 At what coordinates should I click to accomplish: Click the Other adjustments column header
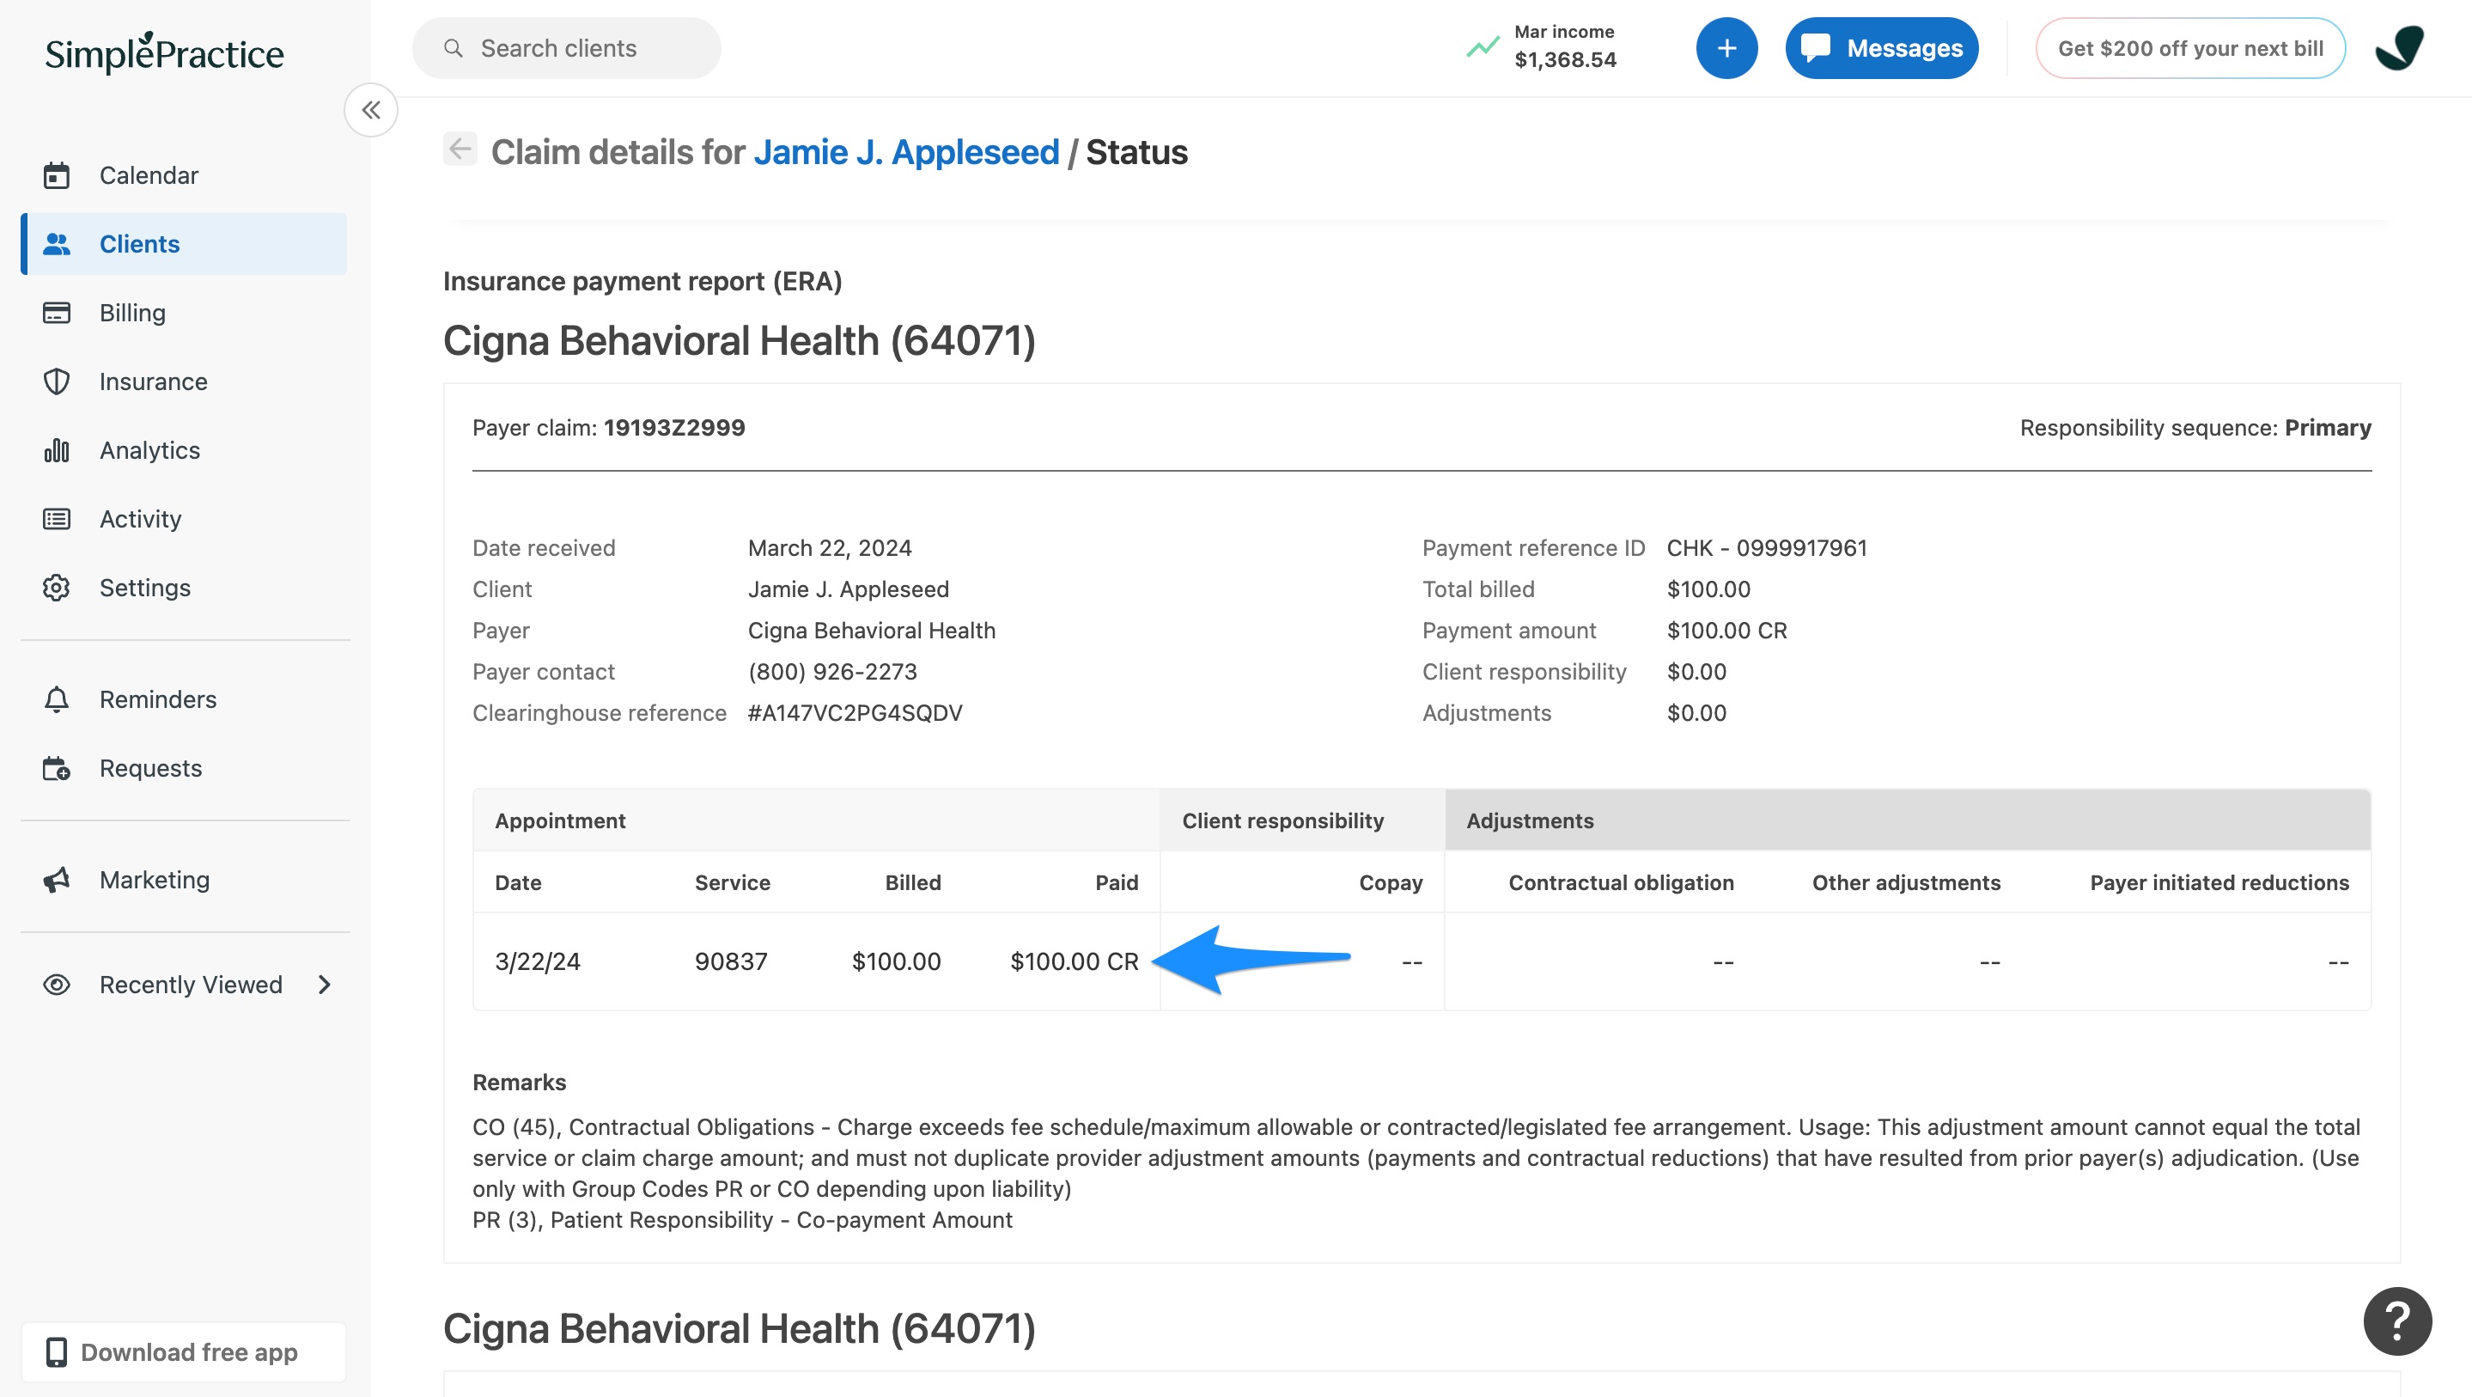coord(1906,882)
